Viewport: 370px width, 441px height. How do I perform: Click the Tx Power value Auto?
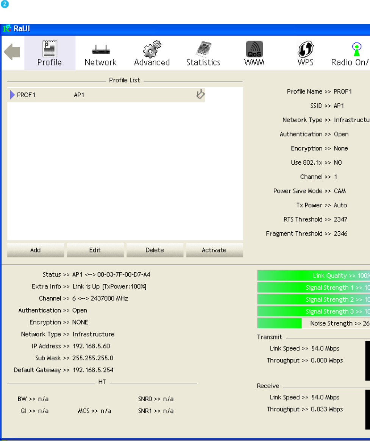pos(340,205)
